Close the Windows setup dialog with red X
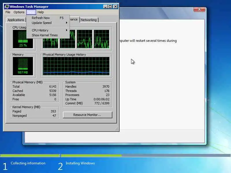Screen dimensions: 231x173 pyautogui.click(x=199, y=9)
